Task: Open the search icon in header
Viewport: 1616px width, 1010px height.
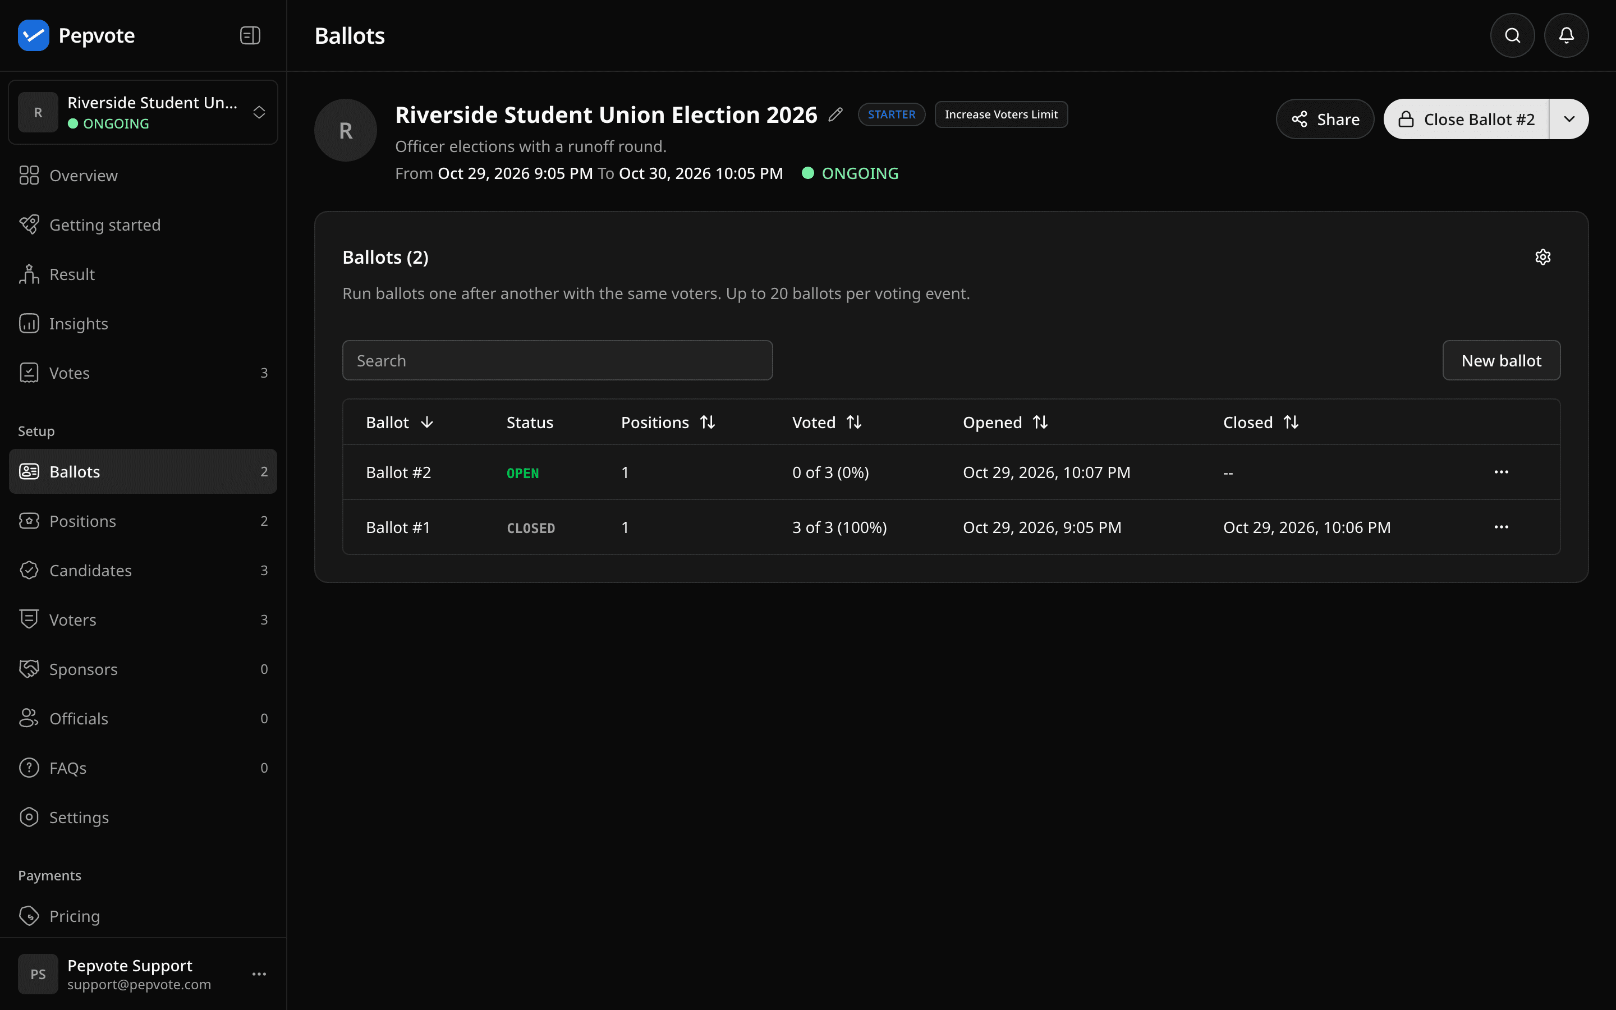Action: [x=1513, y=35]
